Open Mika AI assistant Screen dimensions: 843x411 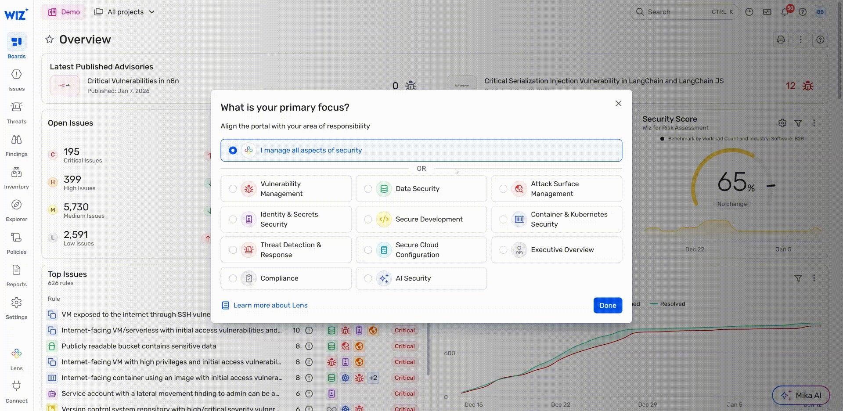801,395
